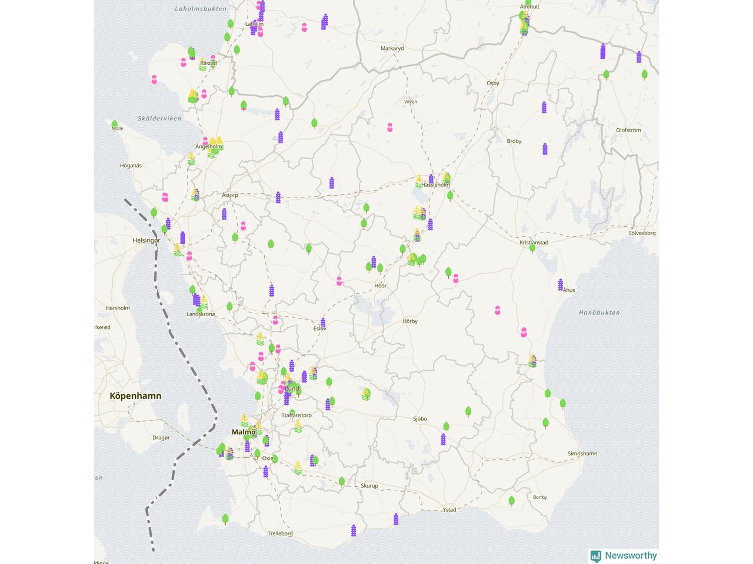Image resolution: width=753 pixels, height=564 pixels.
Task: Select multicolored cluster marker on Hanöbukten coast
Action: tap(532, 361)
